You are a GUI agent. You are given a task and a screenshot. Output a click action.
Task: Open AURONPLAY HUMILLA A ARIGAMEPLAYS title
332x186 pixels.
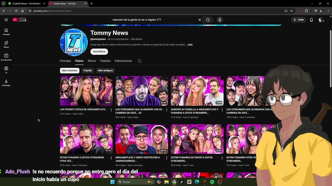(195, 111)
